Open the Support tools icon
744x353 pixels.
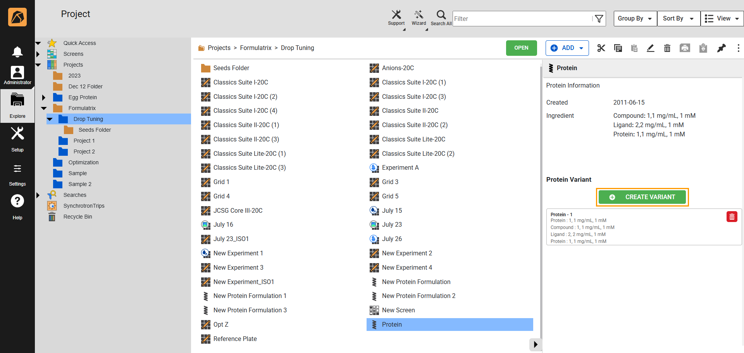click(x=396, y=18)
